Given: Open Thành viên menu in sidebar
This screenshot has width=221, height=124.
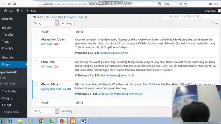Looking at the screenshot, I should click(x=9, y=91).
